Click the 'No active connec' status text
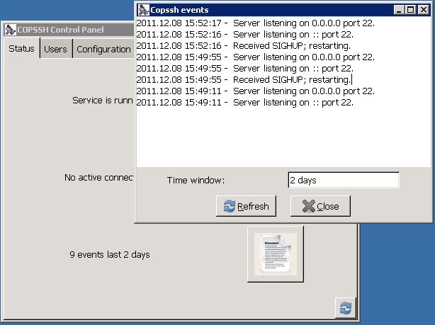This screenshot has width=435, height=325. click(99, 178)
